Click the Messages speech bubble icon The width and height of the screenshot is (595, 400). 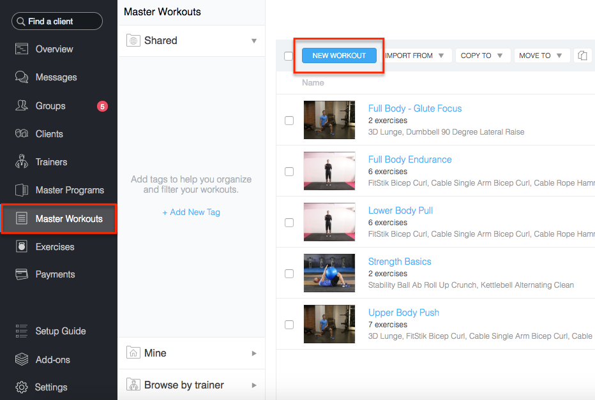[x=22, y=77]
